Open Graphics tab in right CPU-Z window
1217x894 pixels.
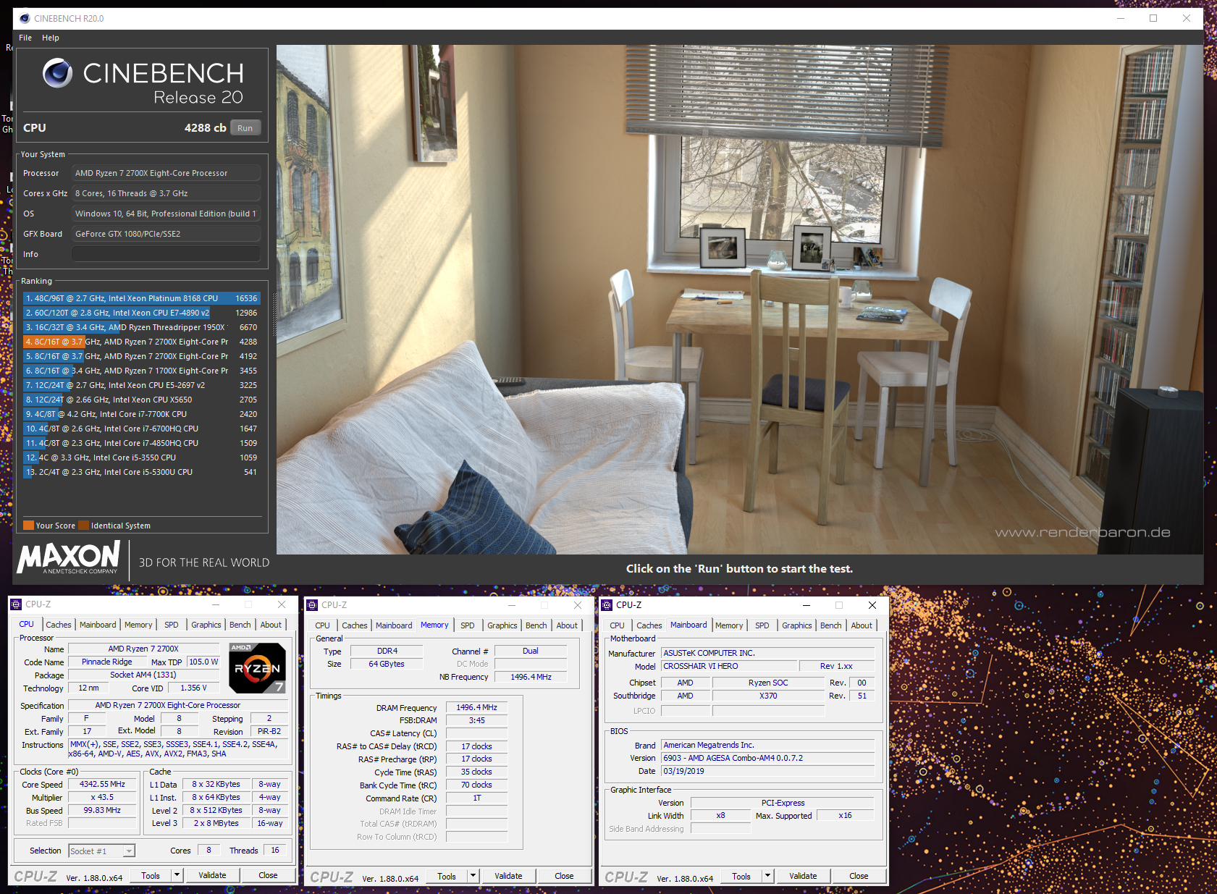pos(797,625)
